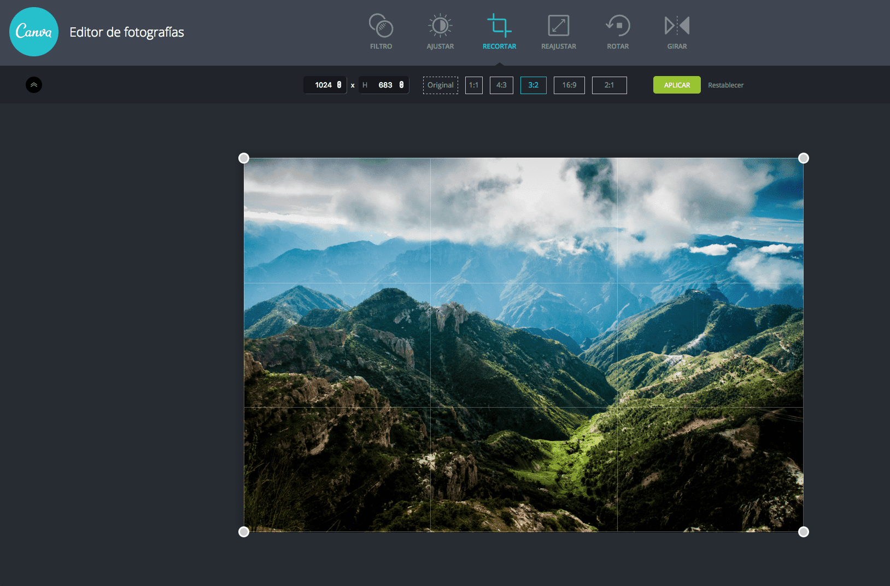The height and width of the screenshot is (586, 890).
Task: Reset changes via Restablecer
Action: (x=725, y=85)
